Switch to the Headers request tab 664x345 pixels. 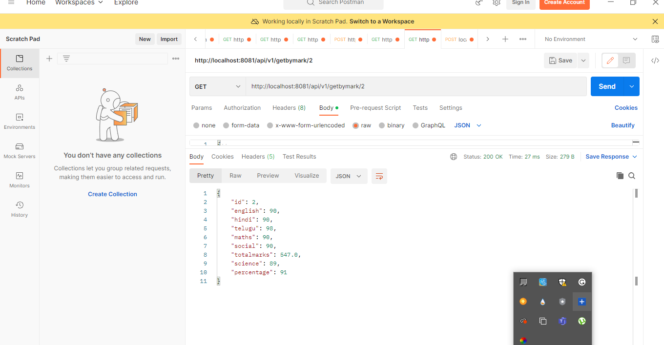coord(289,108)
